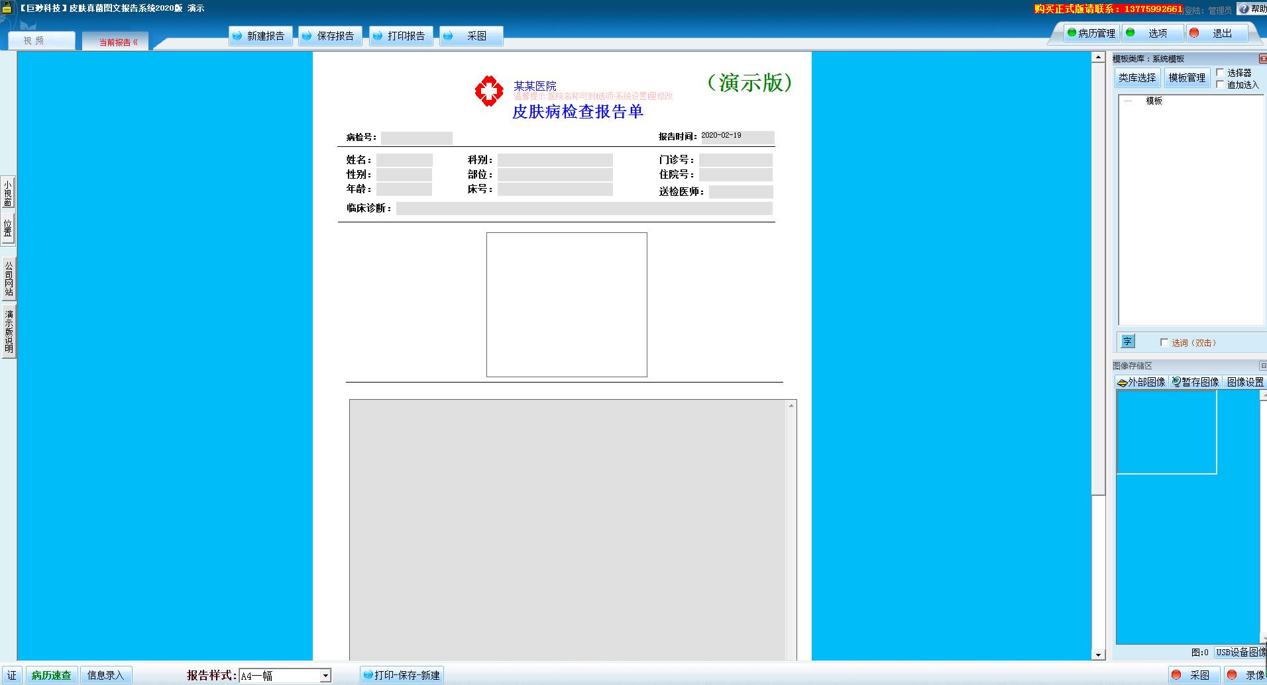Click the 打印报告 (print report) button
The width and height of the screenshot is (1267, 685).
401,36
